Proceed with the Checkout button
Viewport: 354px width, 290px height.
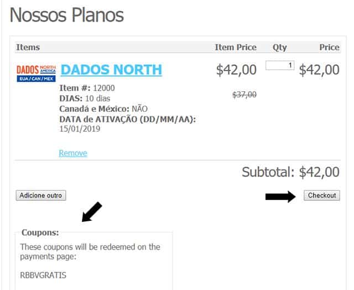click(x=322, y=195)
